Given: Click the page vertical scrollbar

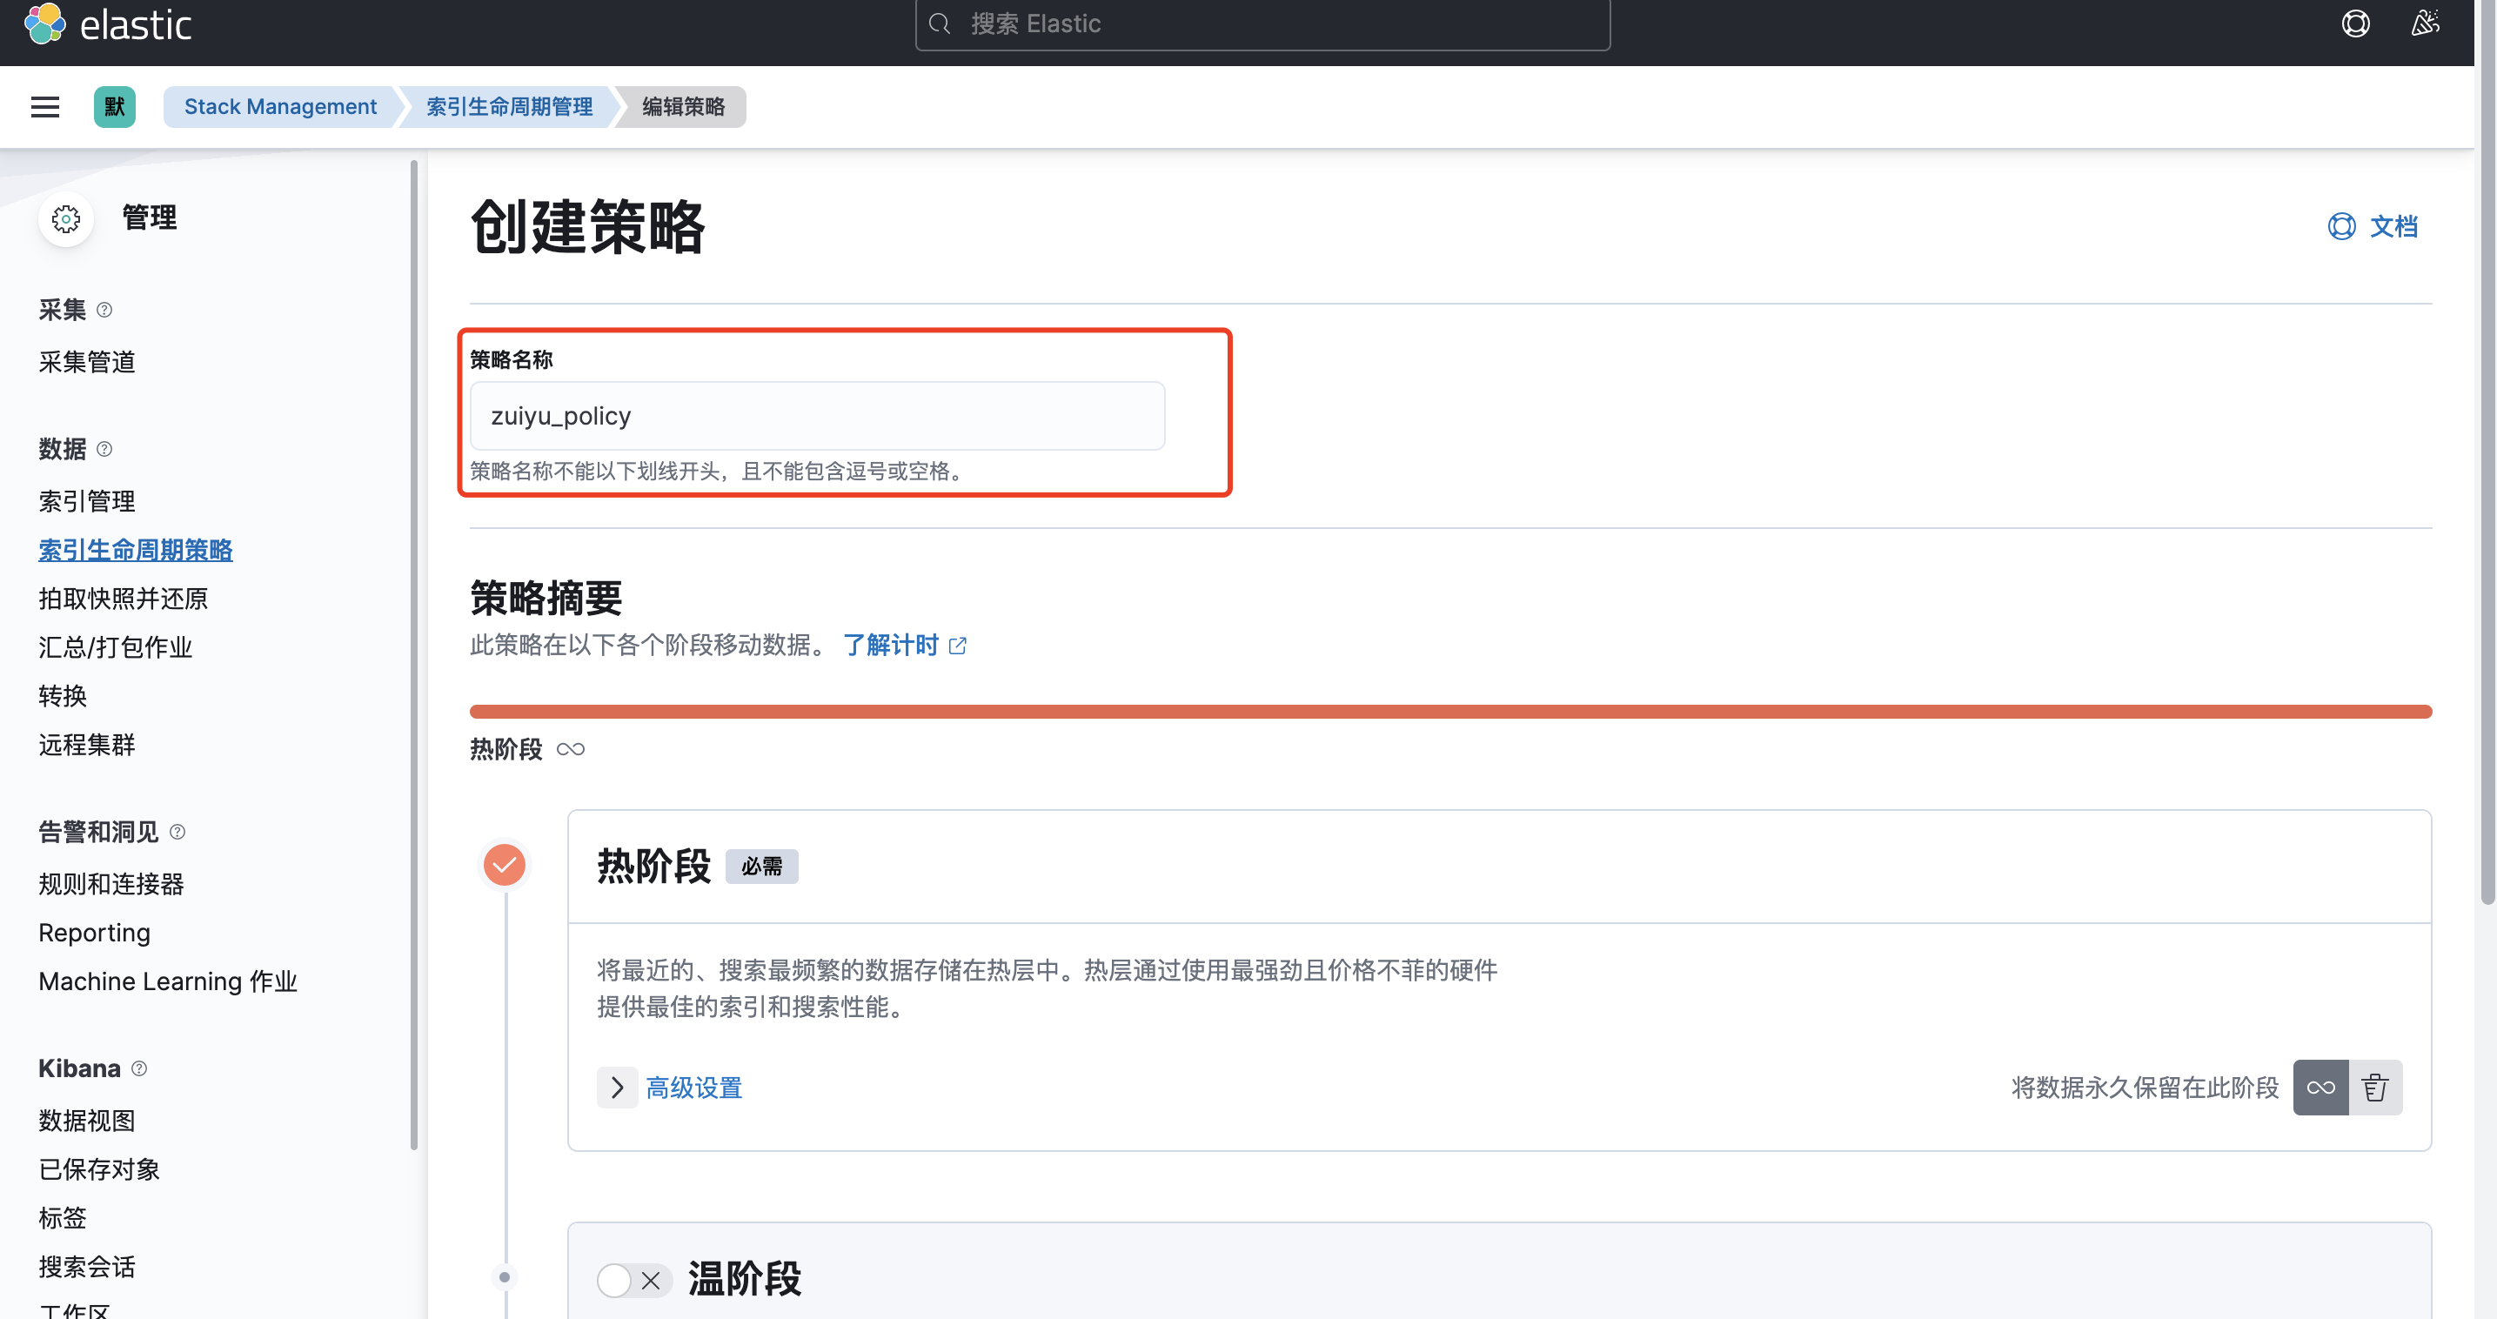Looking at the screenshot, I should click(x=2487, y=452).
